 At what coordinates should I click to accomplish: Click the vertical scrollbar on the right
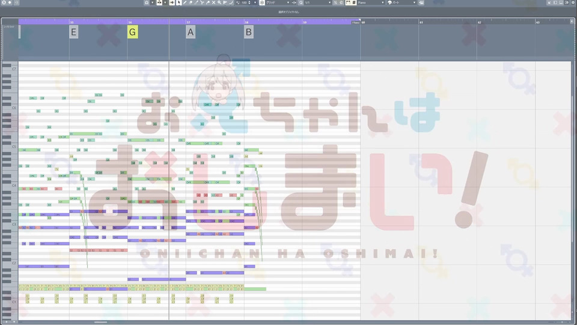tap(573, 170)
